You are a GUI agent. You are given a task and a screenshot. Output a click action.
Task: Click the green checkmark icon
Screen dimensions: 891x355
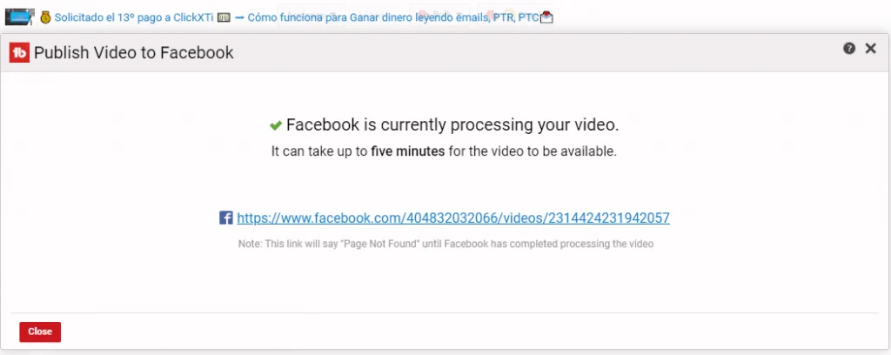[276, 125]
